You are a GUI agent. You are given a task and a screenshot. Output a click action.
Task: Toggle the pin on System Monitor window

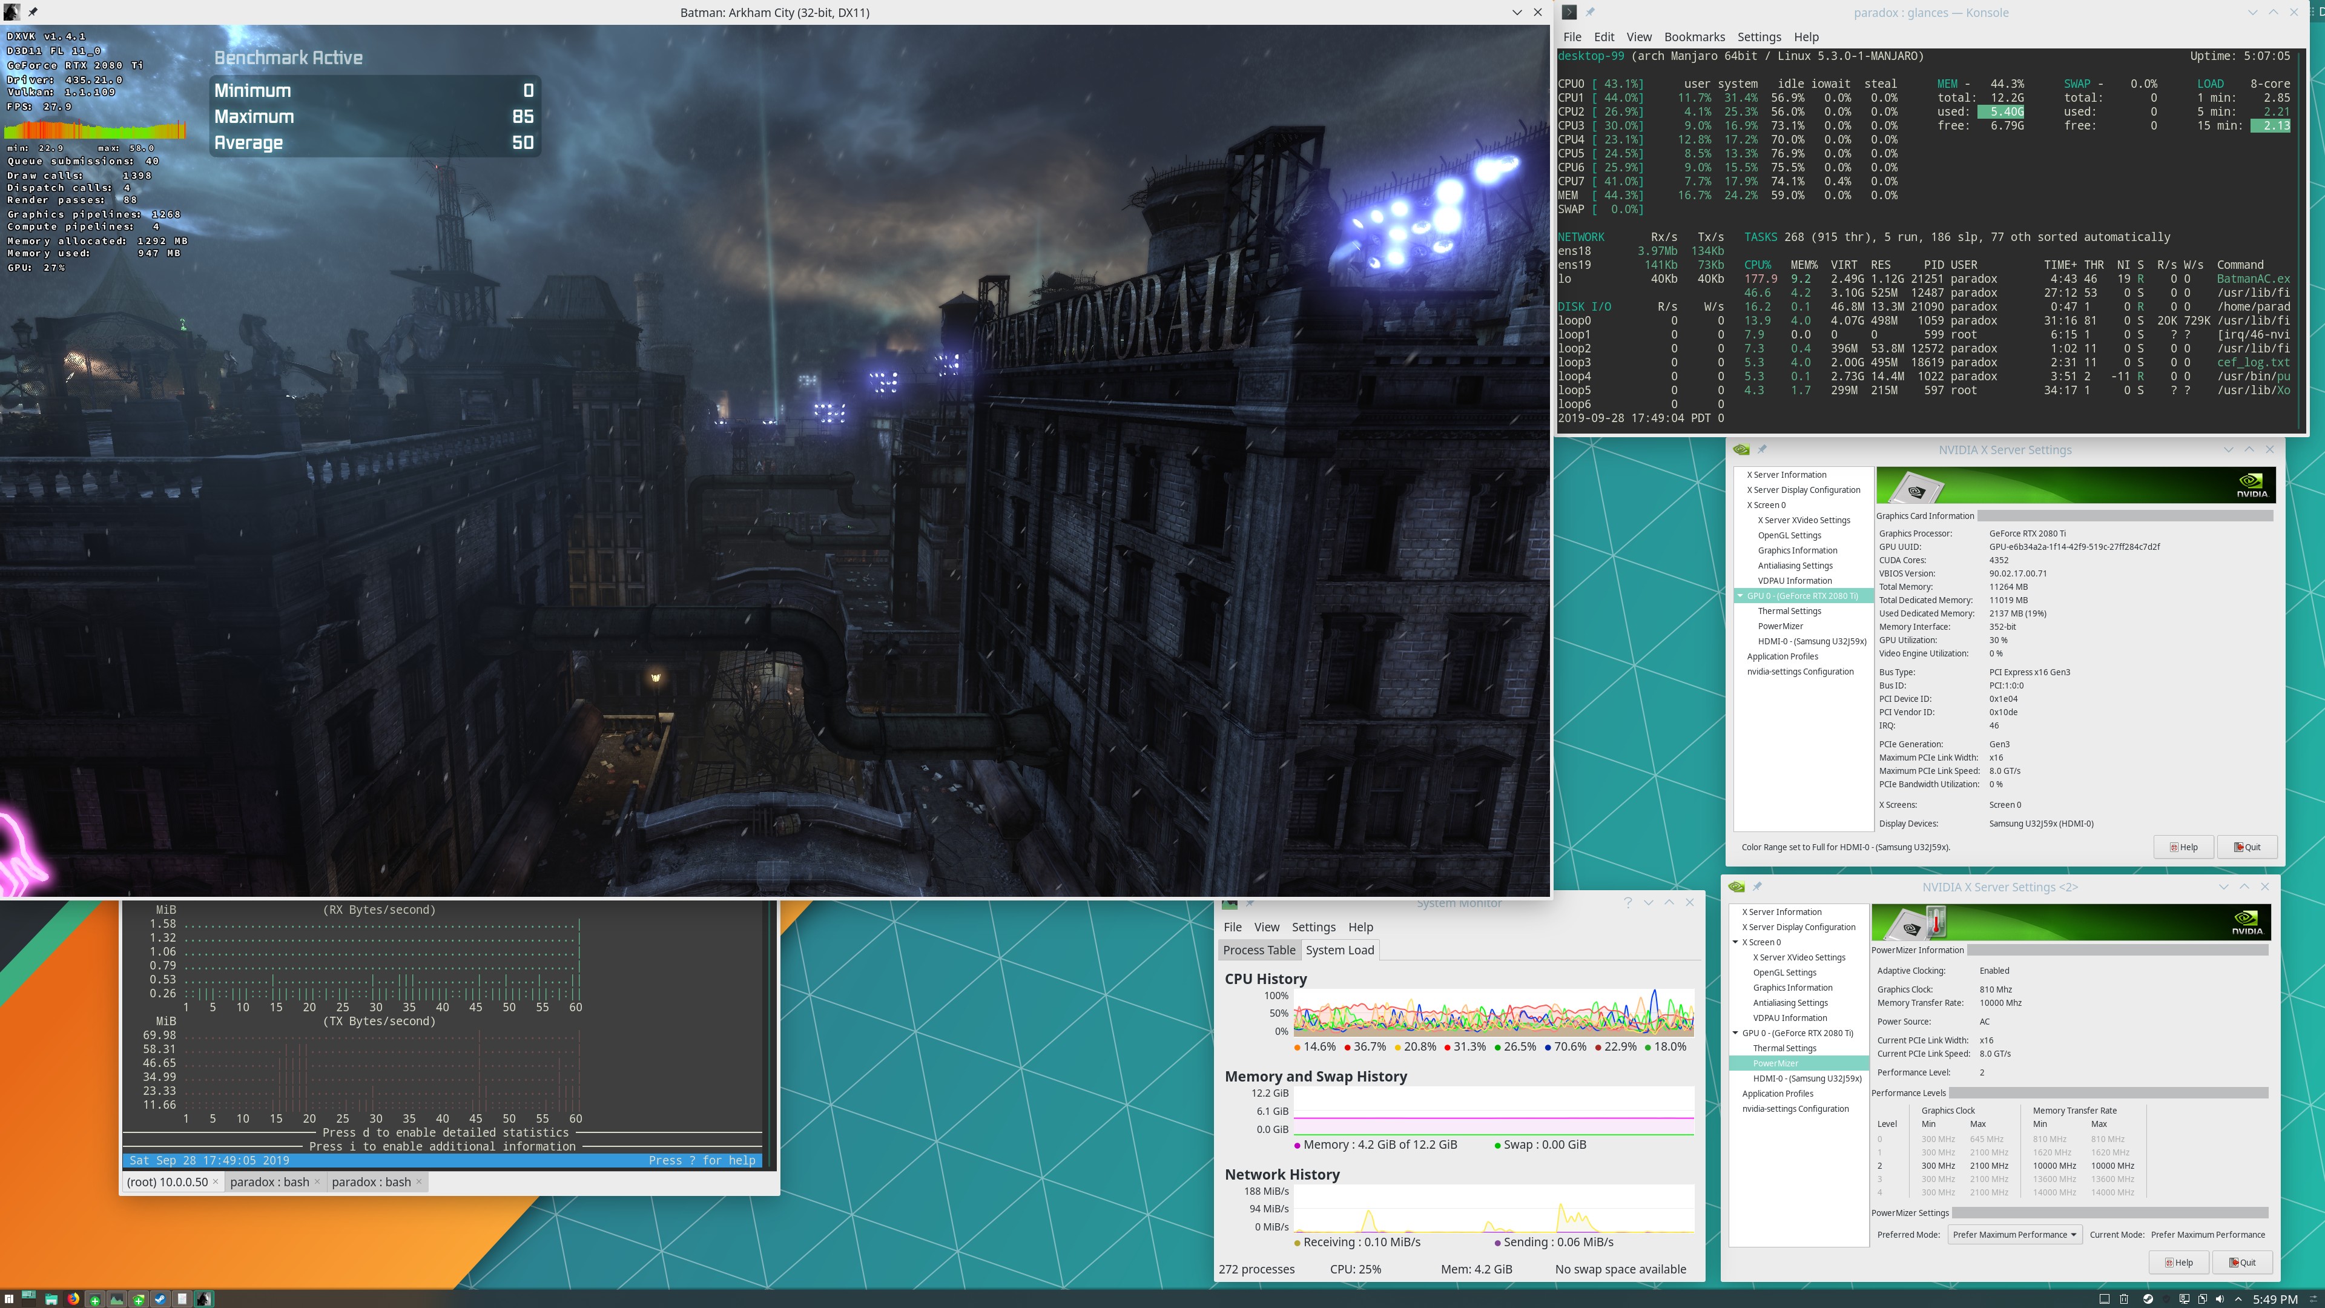tap(1249, 903)
